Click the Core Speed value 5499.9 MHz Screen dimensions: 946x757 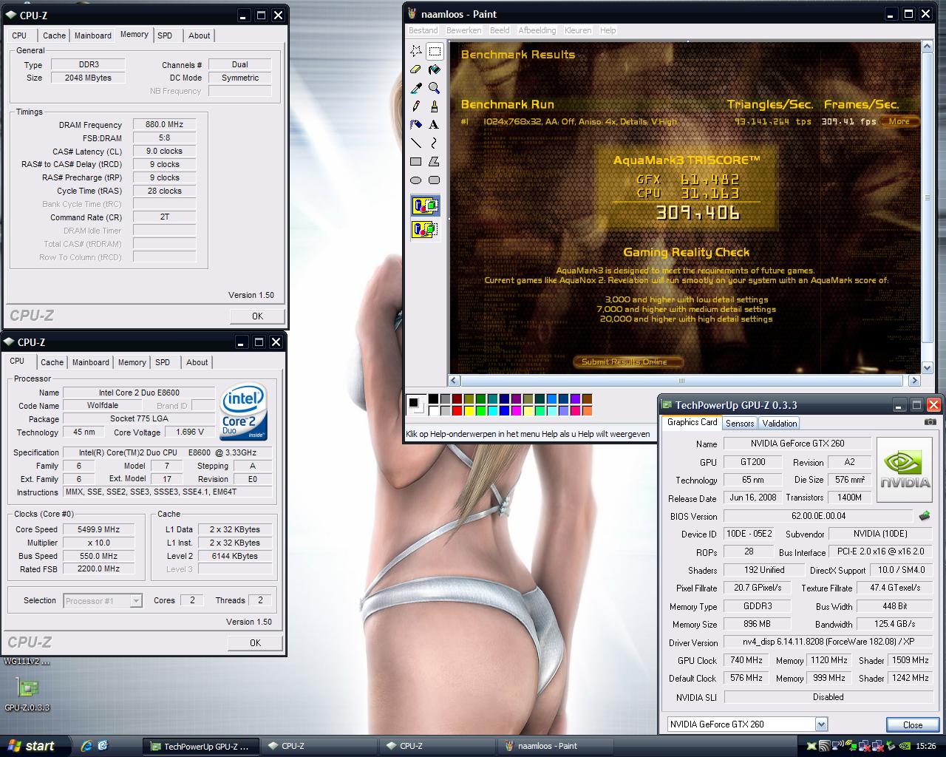pos(98,529)
